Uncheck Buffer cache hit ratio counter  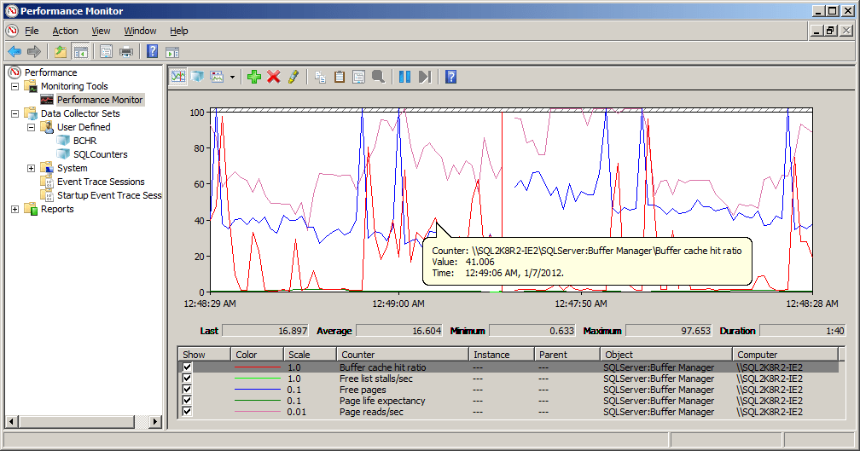(x=187, y=367)
